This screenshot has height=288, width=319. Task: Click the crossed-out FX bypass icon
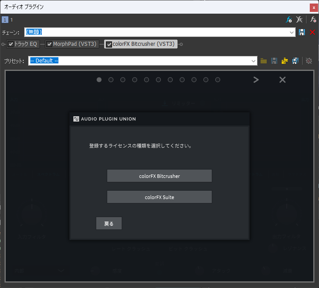[299, 19]
